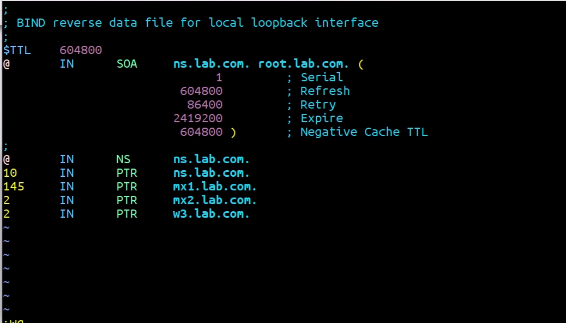Click the opening parenthesis after root.lab.com.
566x323 pixels.
click(361, 64)
